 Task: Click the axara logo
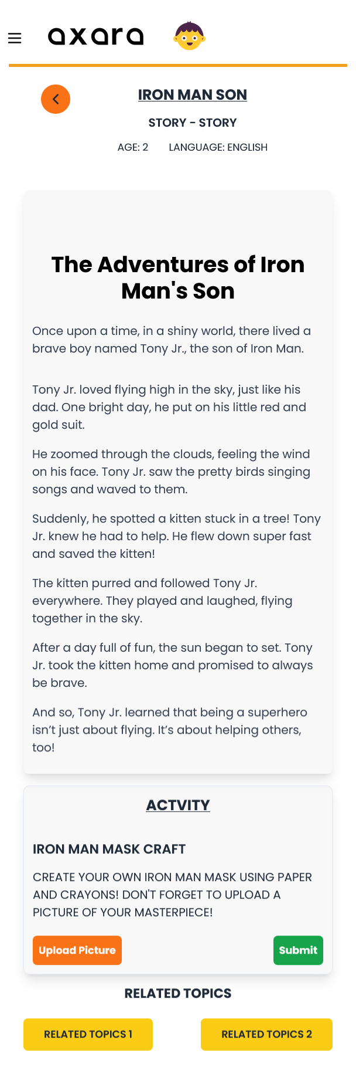coord(95,36)
